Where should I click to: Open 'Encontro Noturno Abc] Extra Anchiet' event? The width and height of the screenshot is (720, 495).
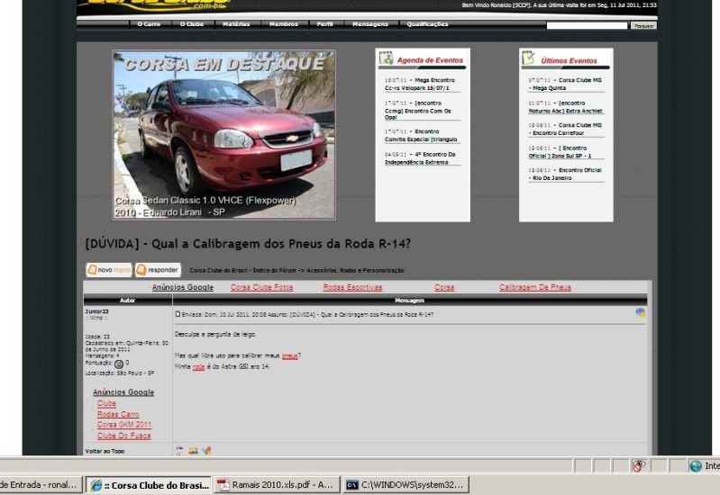point(566,107)
